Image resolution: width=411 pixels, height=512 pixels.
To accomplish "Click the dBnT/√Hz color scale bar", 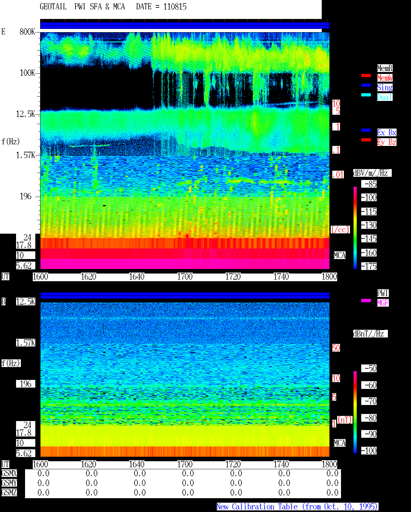I will click(x=355, y=412).
